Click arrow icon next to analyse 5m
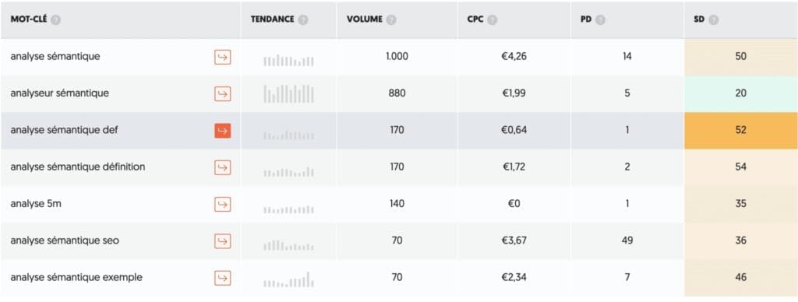Image resolution: width=798 pixels, height=302 pixels. (x=222, y=204)
